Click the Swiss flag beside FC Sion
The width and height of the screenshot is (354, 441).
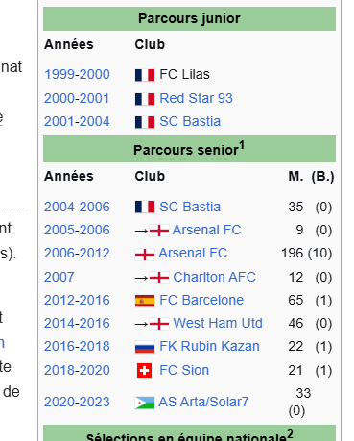click(145, 371)
